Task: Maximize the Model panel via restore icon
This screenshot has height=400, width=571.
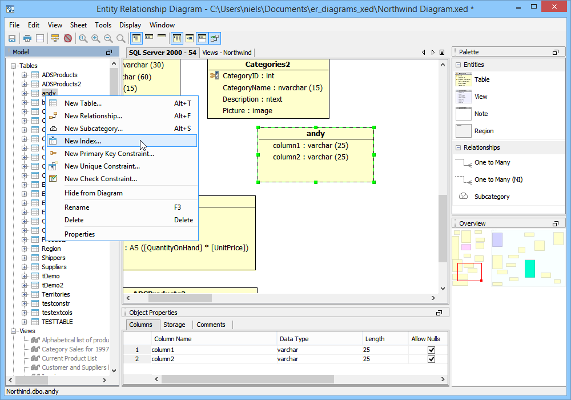Action: [109, 53]
